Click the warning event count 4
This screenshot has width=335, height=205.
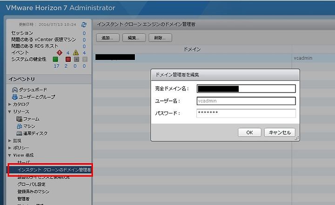point(84,53)
